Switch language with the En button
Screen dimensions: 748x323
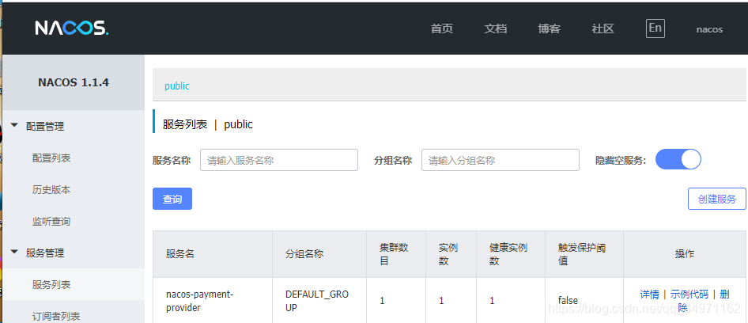point(655,28)
